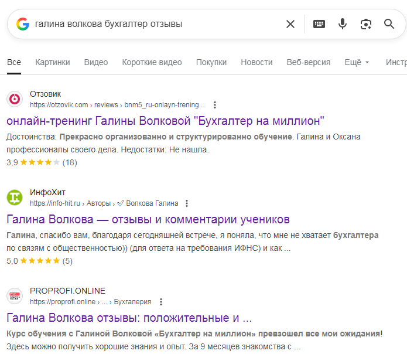407x354 pixels.
Task: Open the PROPROFI "Галина Волкова отзывы" link
Action: (x=129, y=318)
